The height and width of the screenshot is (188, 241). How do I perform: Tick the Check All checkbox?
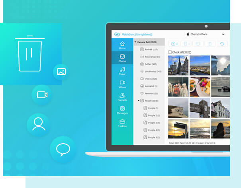[170, 52]
